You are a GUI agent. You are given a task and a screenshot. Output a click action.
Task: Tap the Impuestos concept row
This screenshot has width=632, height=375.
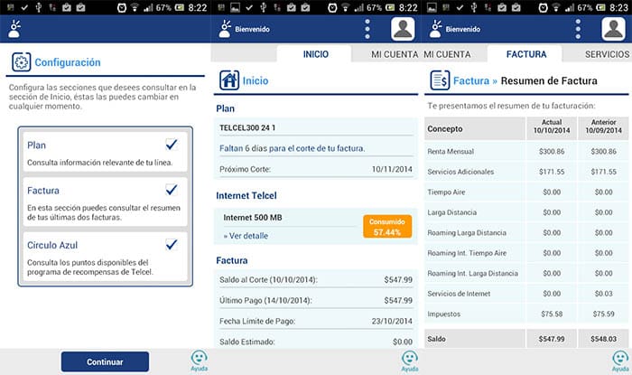526,314
